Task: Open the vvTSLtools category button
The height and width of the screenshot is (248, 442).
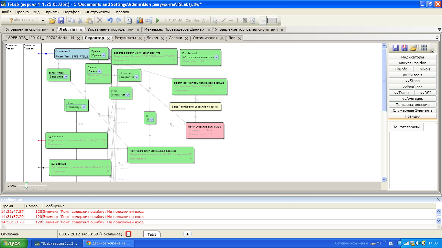Action: click(413, 75)
